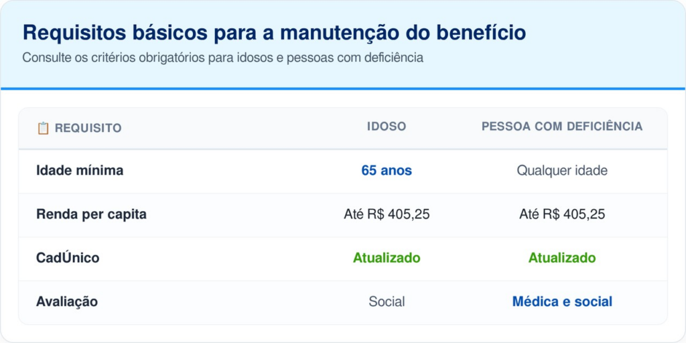
Task: Click the Qualquer idade cell
Action: pyautogui.click(x=561, y=171)
